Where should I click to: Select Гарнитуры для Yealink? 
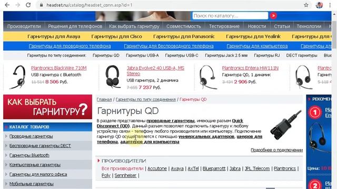tap(253, 36)
